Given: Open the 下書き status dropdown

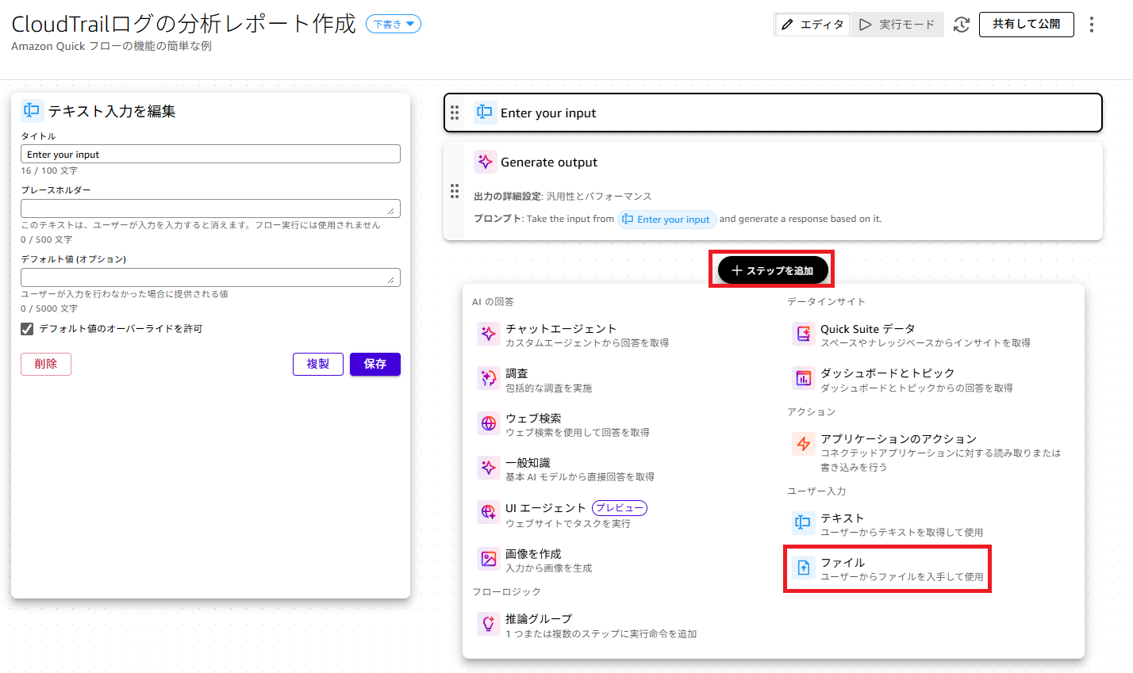Looking at the screenshot, I should point(394,25).
